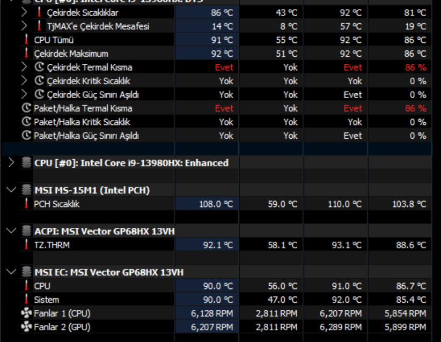
Task: Select Paket/Halka Termal Kısma label
Action: [83, 108]
